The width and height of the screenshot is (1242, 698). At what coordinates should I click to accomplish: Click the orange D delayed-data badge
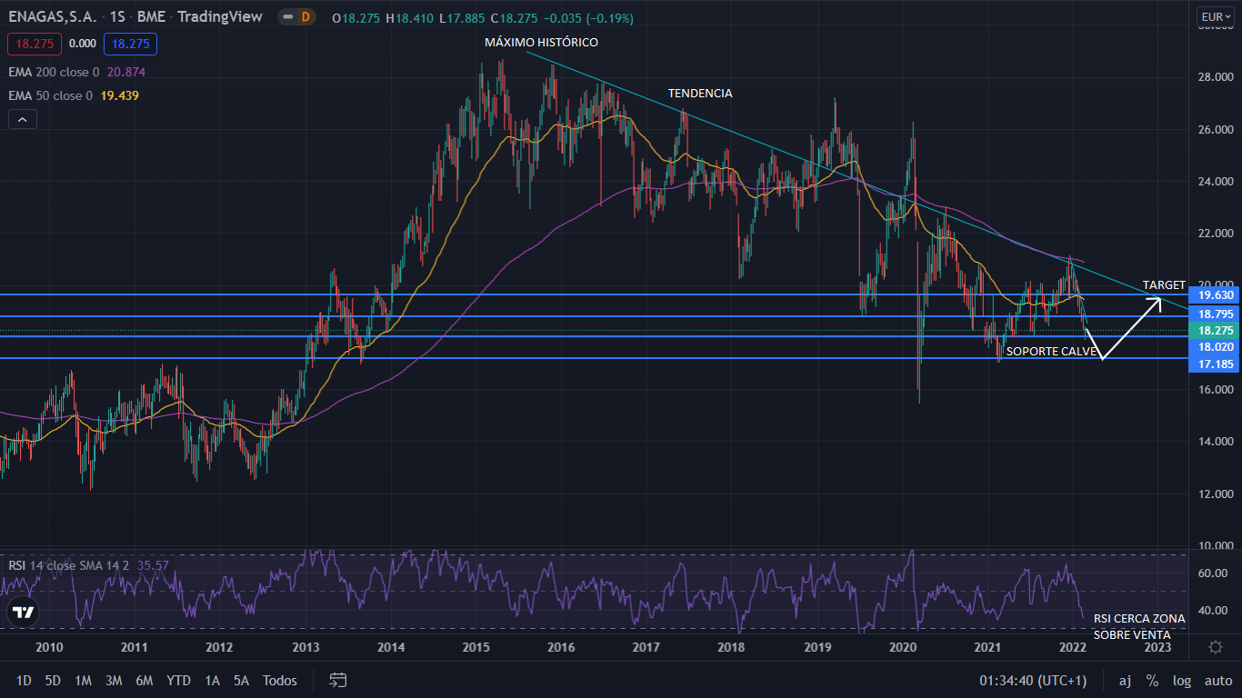tap(305, 17)
